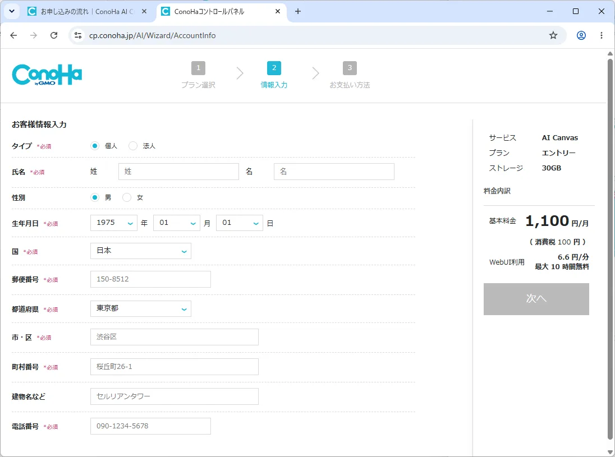The width and height of the screenshot is (615, 457).
Task: Click the phone number field 090-1234-5678
Action: point(150,426)
